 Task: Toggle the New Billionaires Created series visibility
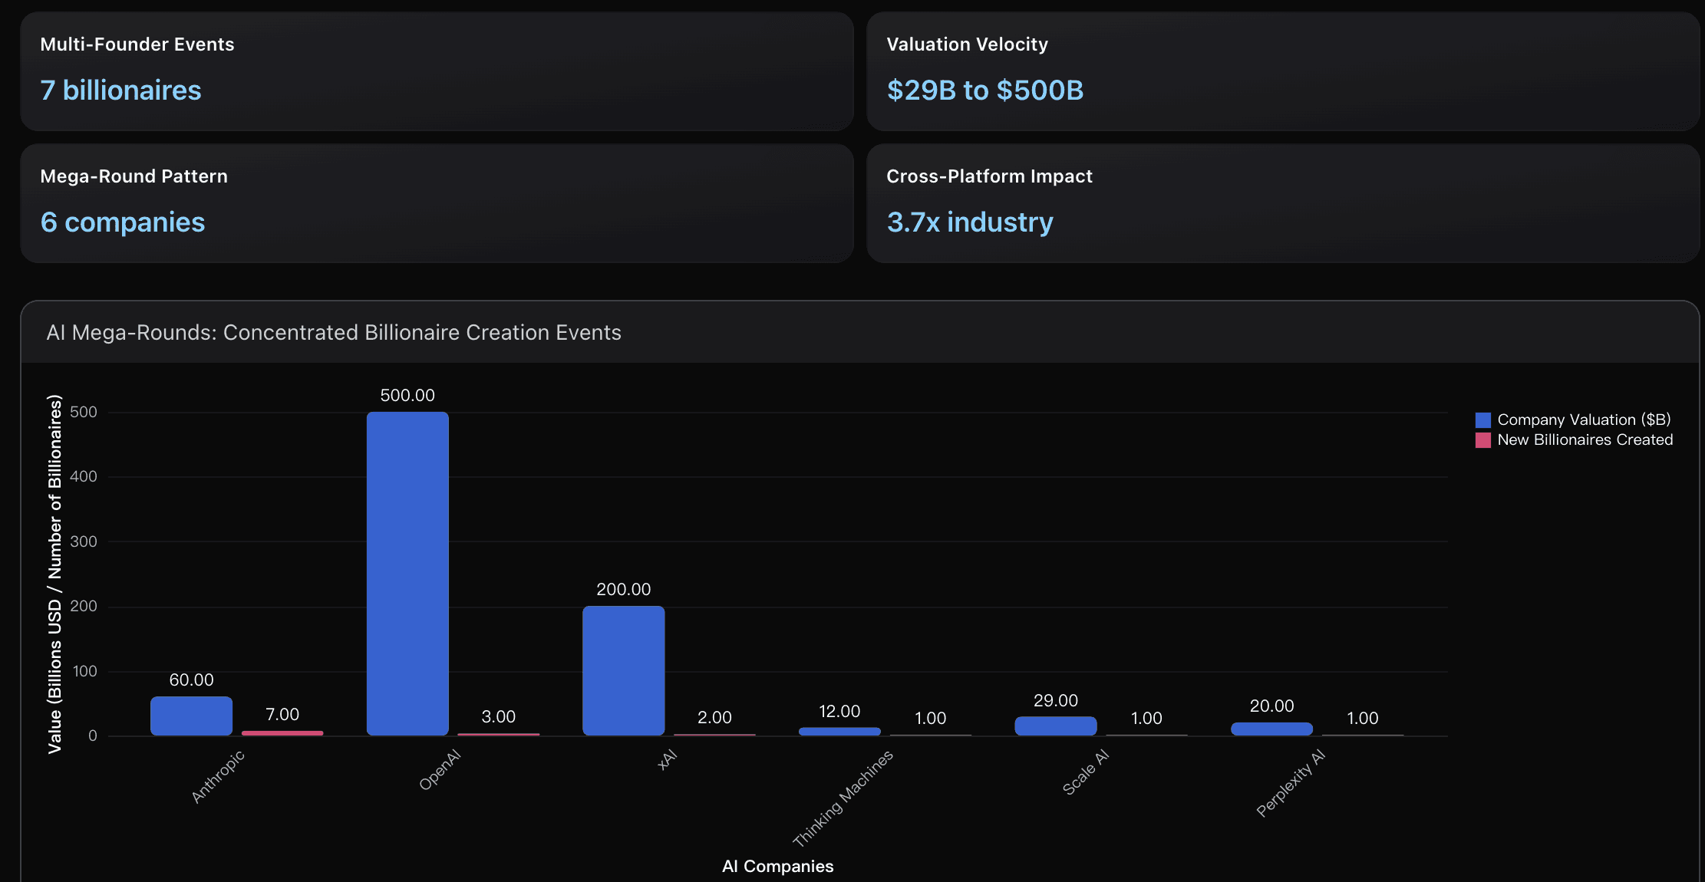[1584, 440]
